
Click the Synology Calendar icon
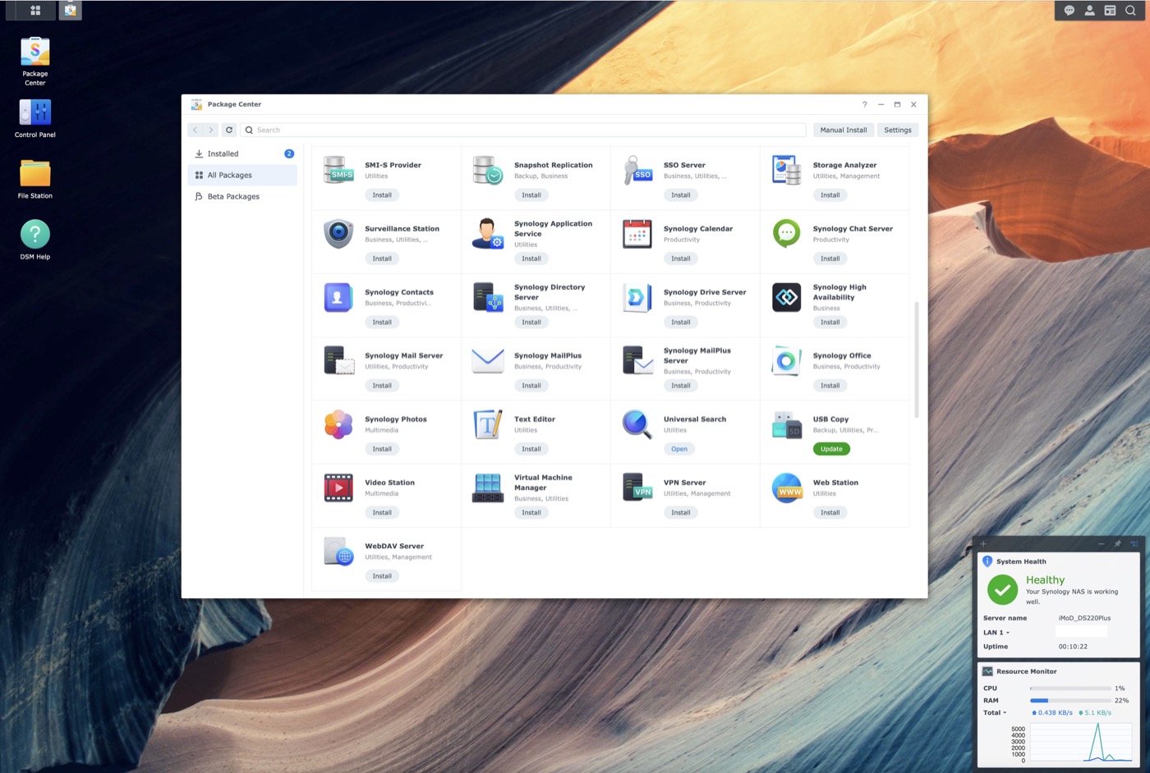pos(637,233)
